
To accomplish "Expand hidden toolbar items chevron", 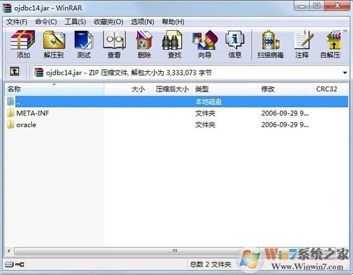I will [345, 31].
